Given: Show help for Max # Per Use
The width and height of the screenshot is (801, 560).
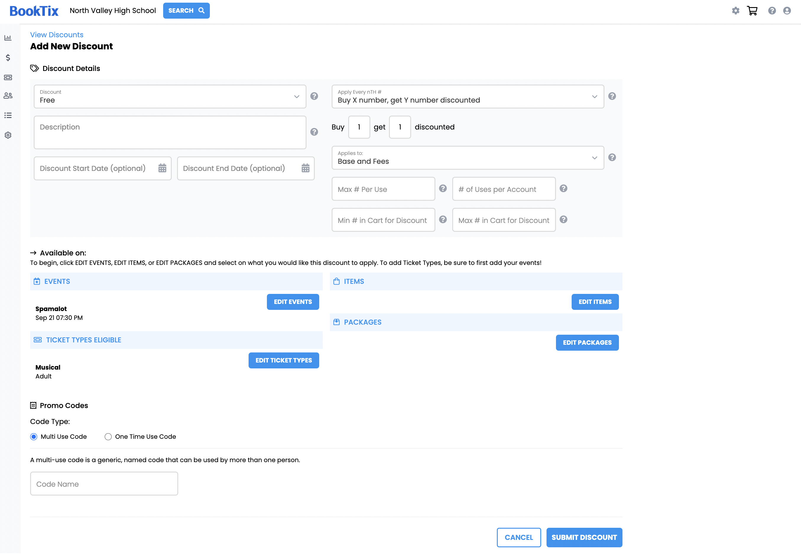Looking at the screenshot, I should tap(443, 188).
